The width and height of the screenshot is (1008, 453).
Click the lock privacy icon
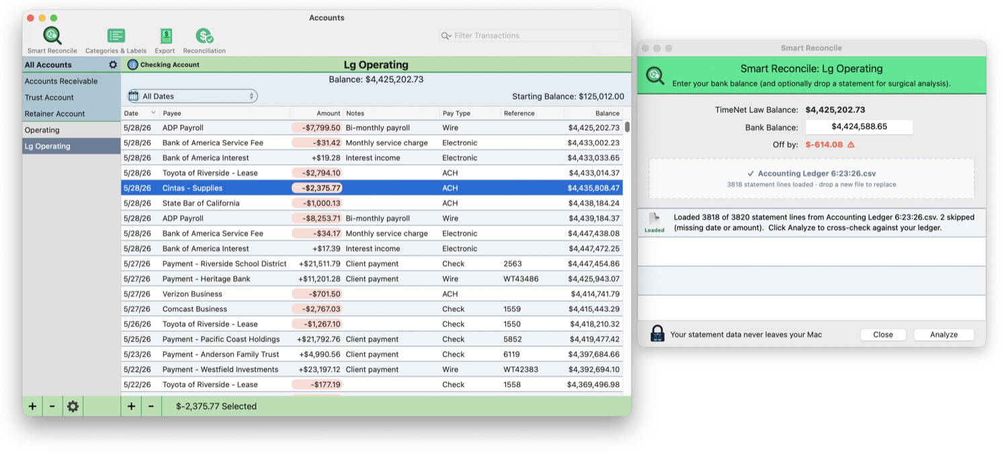tap(658, 333)
